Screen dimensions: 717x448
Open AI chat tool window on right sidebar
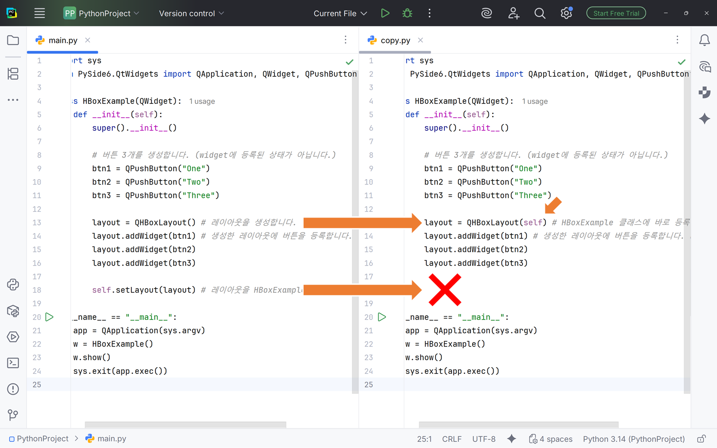point(705,67)
